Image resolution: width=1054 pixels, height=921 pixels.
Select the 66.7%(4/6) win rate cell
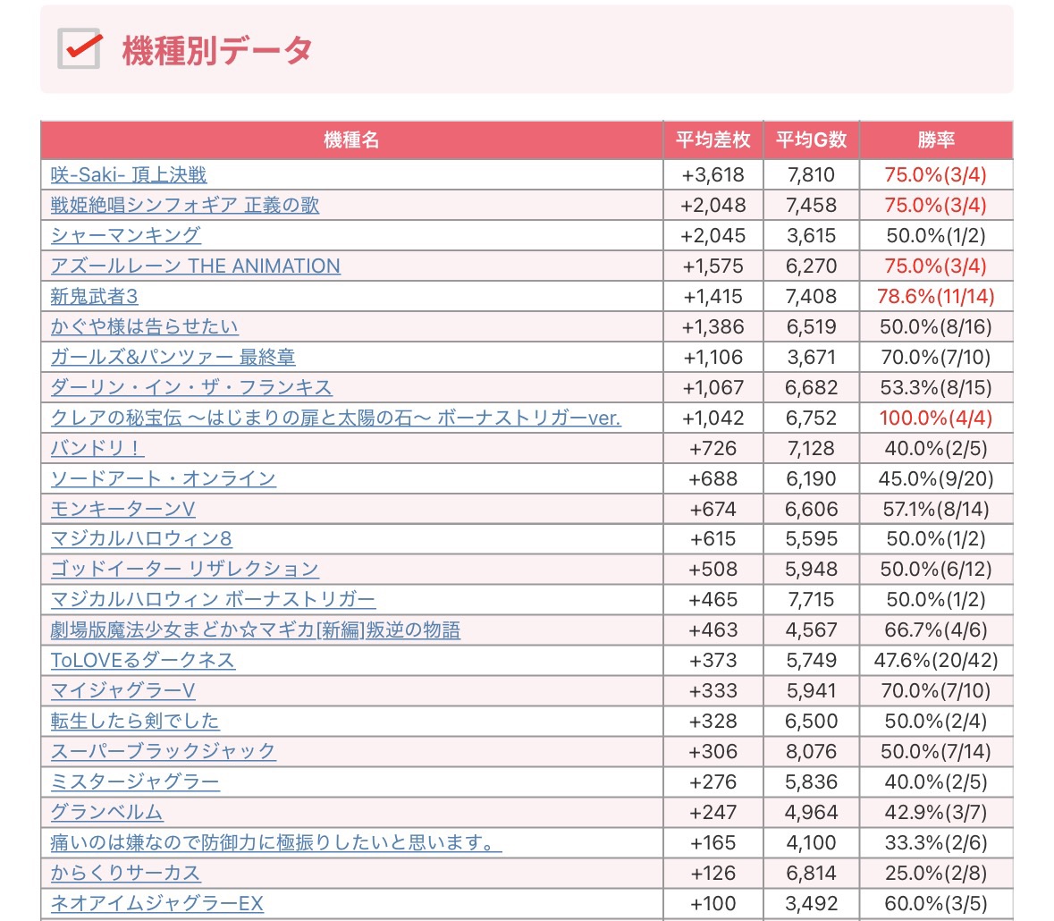pos(936,629)
